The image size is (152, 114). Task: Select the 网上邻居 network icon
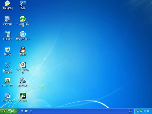pos(7,34)
